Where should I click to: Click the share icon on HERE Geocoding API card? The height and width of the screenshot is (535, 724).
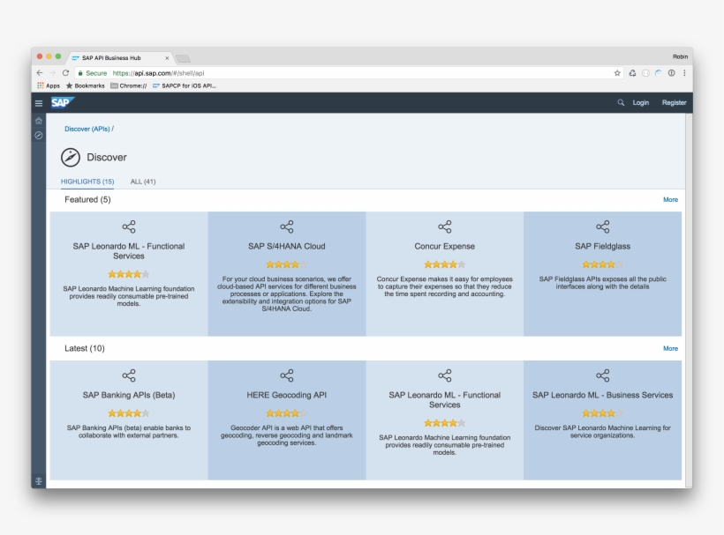(x=286, y=375)
